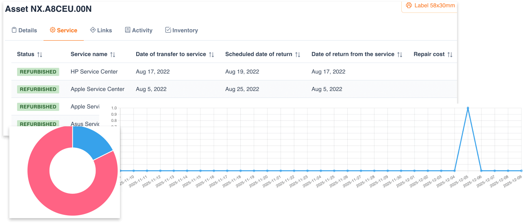Sort by Service name column arrows
The width and height of the screenshot is (529, 223).
(113, 54)
